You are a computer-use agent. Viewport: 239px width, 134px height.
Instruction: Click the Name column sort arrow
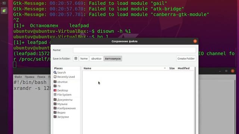coord(165,68)
